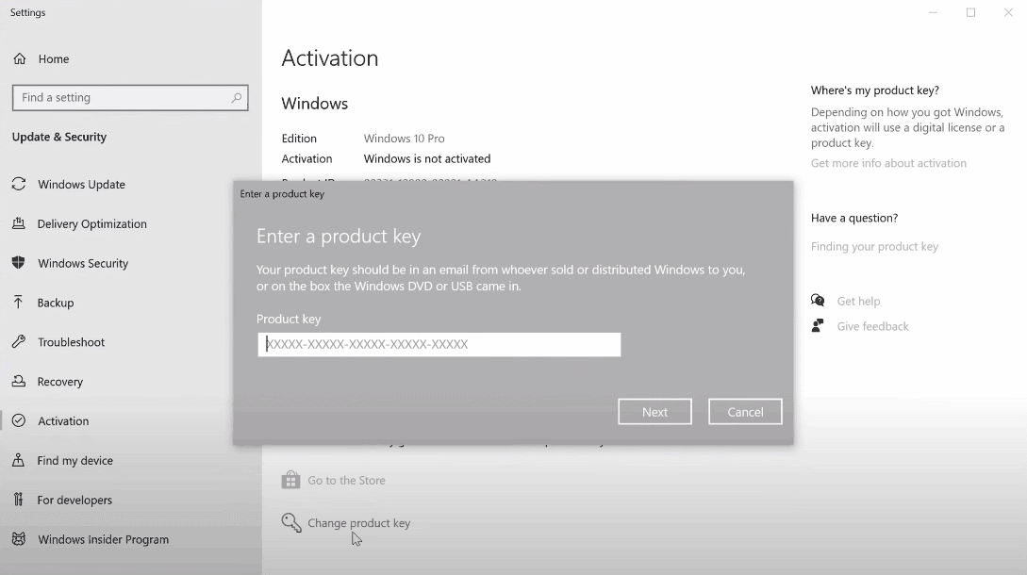Image resolution: width=1027 pixels, height=575 pixels.
Task: Click the 'Update & Security' heading
Action: 59,137
